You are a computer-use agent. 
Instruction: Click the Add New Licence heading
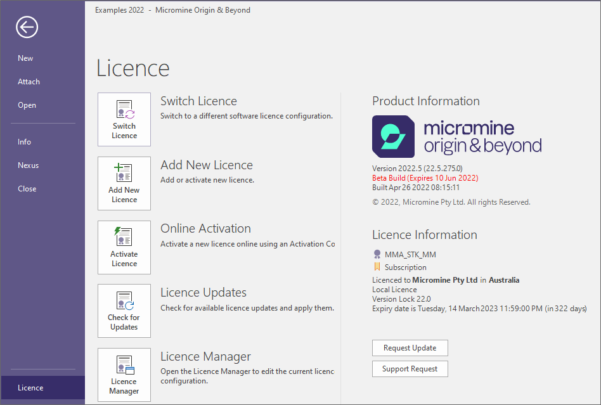[x=207, y=165]
